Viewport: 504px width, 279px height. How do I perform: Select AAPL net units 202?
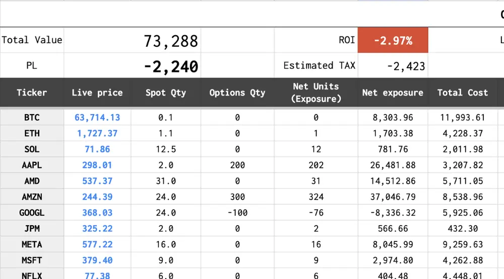point(316,165)
